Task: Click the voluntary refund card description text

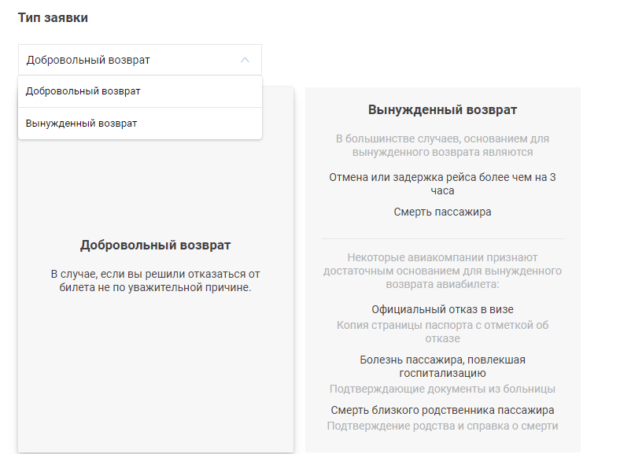Action: (155, 281)
